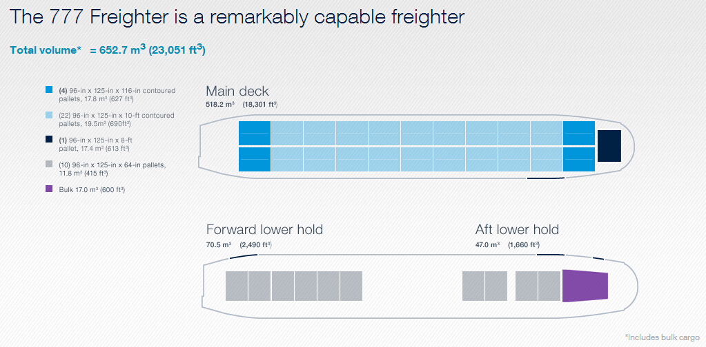Viewport: 706px width, 347px height.
Task: Select top-left bright blue pallet on main deck
Action: coord(255,134)
